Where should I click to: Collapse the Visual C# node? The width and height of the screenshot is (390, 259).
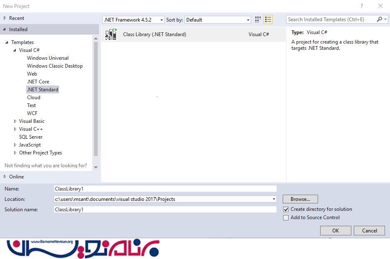pos(15,50)
